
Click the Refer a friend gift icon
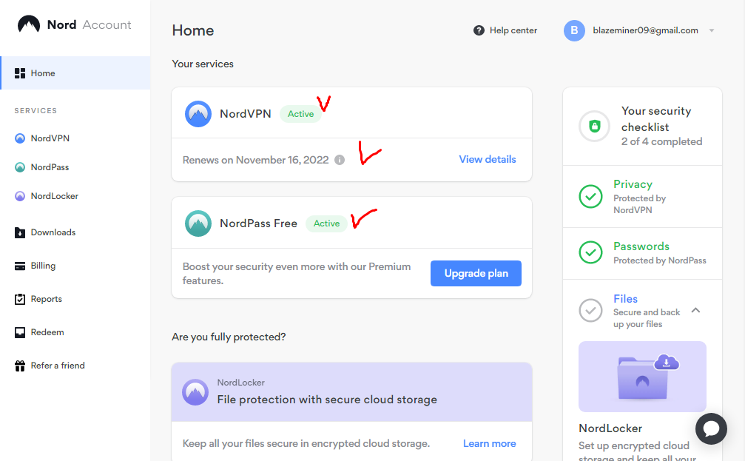tap(20, 366)
